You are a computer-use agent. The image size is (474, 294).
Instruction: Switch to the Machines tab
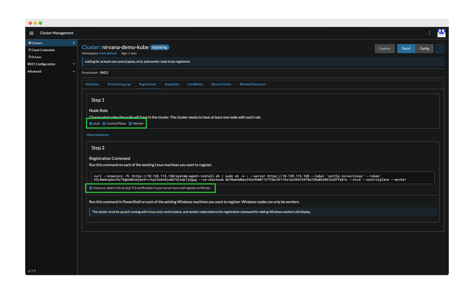[x=92, y=84]
